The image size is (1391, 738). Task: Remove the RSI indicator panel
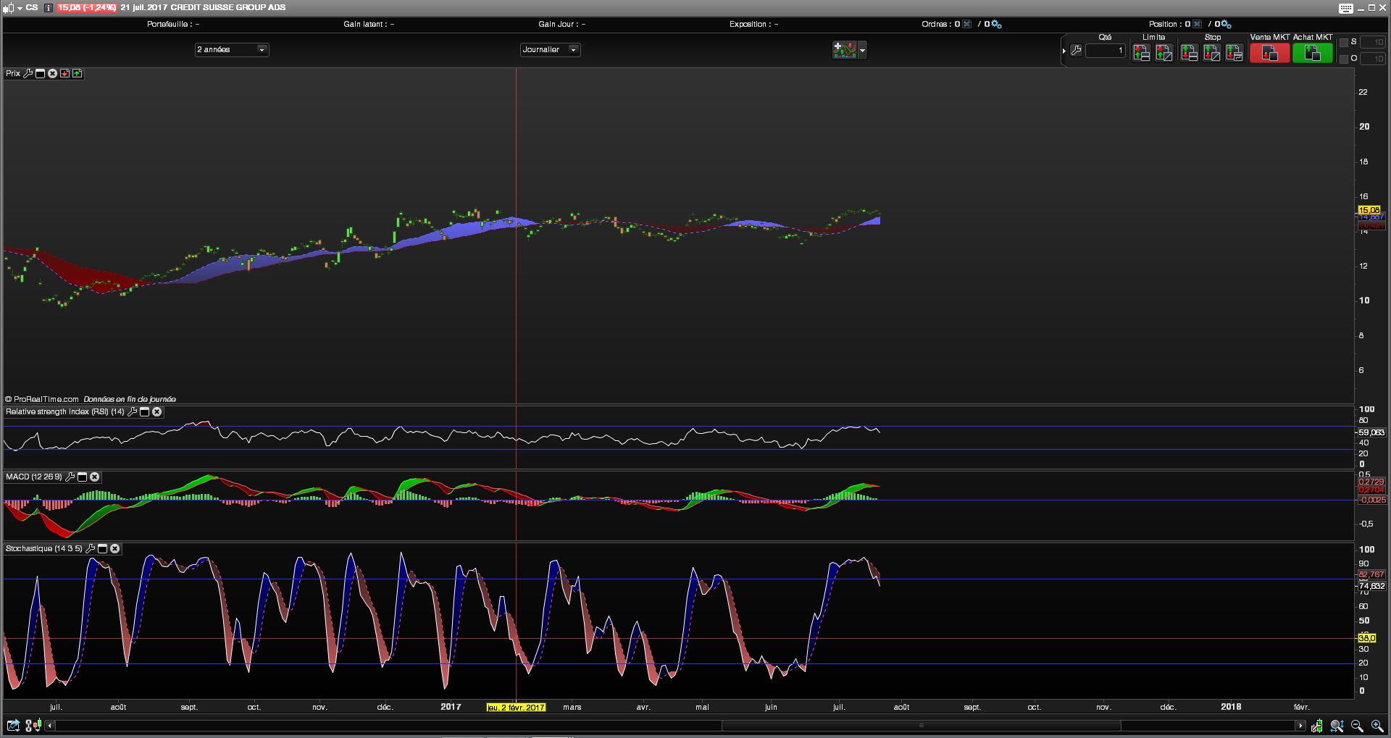[156, 411]
